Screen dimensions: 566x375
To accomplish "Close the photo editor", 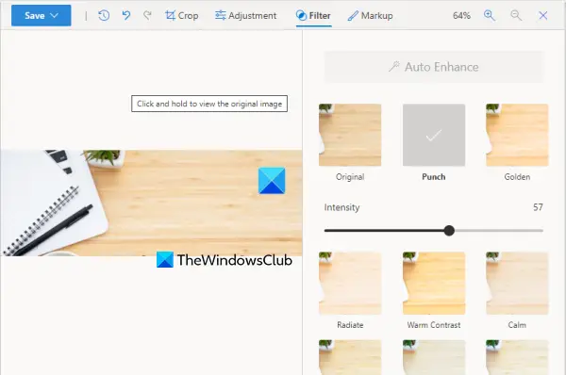I will [543, 15].
